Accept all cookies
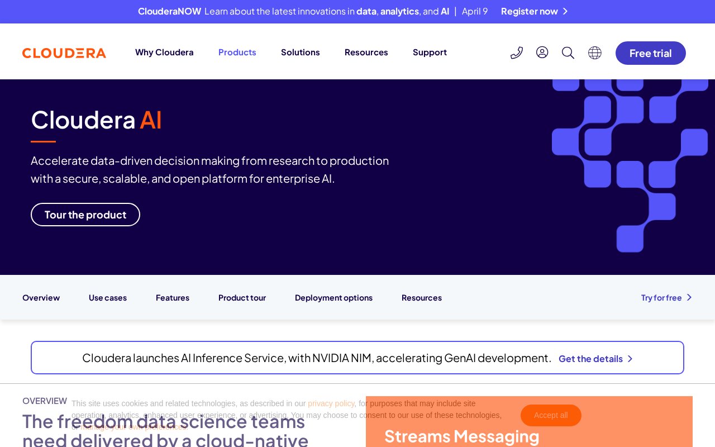This screenshot has height=447, width=715. [551, 415]
